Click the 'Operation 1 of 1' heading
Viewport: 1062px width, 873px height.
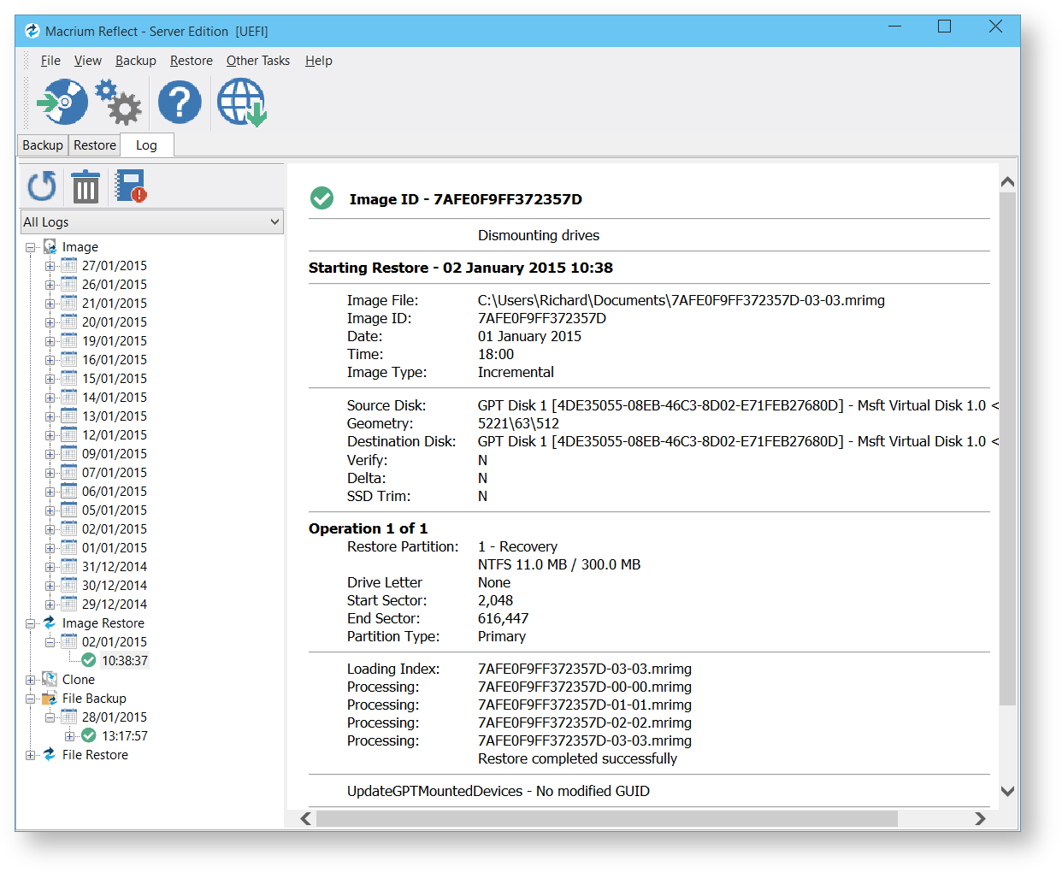(x=369, y=528)
